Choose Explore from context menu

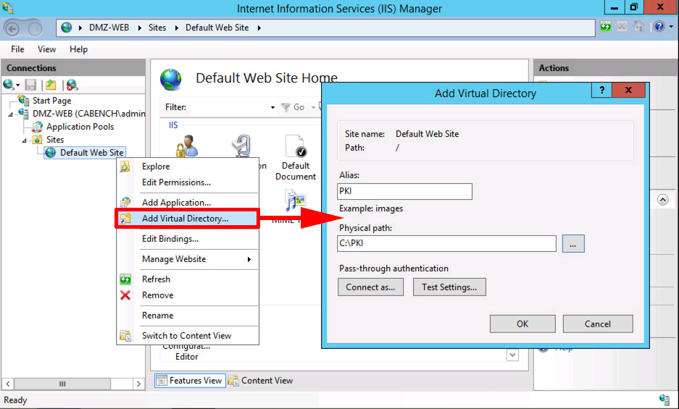point(188,166)
